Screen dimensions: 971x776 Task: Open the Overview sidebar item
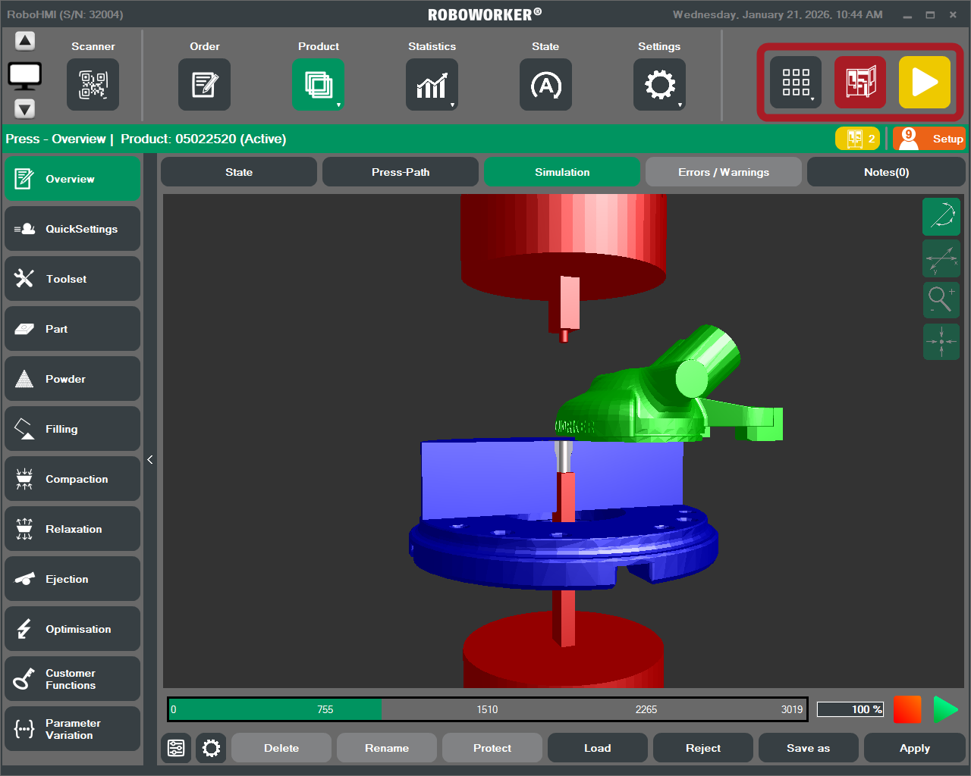click(73, 179)
